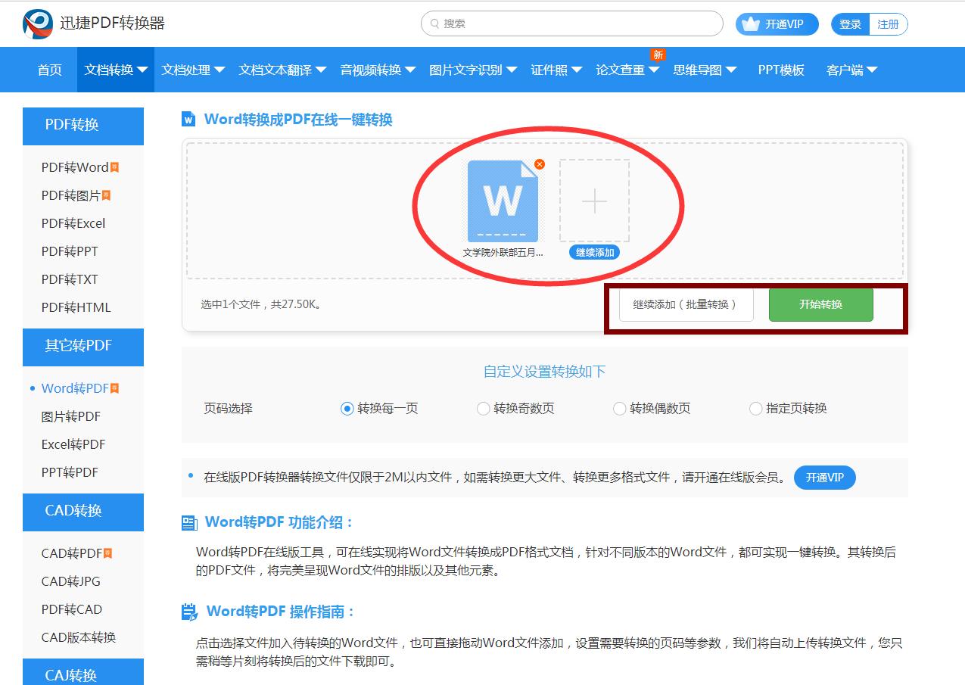This screenshot has height=685, width=965.
Task: Select the 转换奇数页 radio option
Action: click(x=483, y=408)
